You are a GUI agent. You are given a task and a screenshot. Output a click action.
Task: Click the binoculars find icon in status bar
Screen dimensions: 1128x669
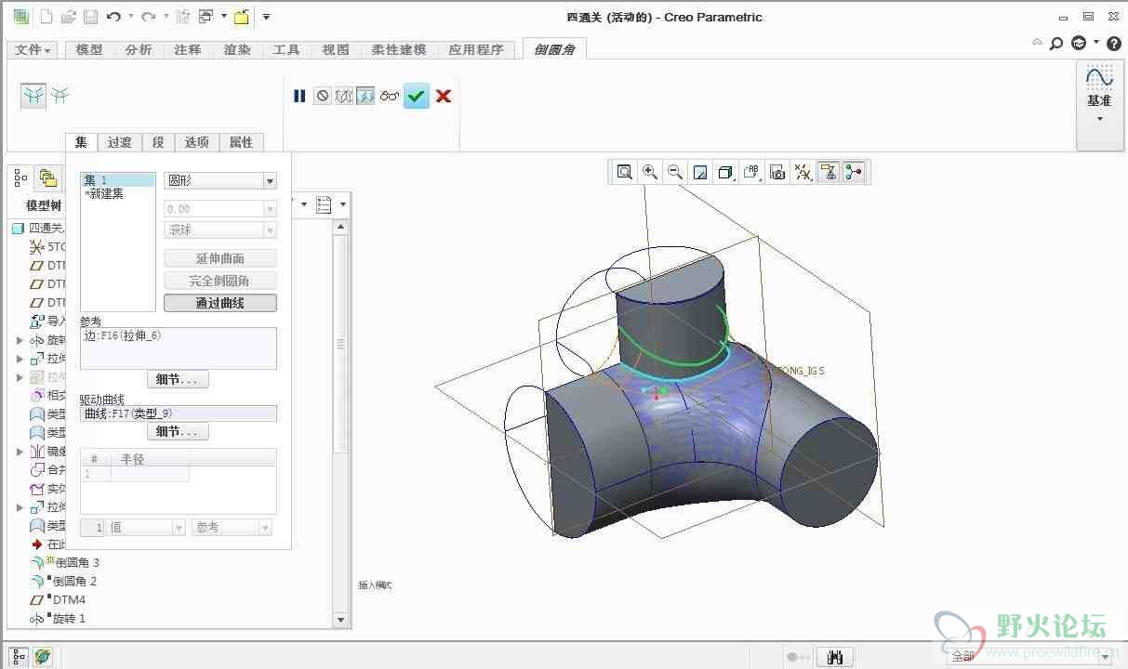tap(835, 657)
